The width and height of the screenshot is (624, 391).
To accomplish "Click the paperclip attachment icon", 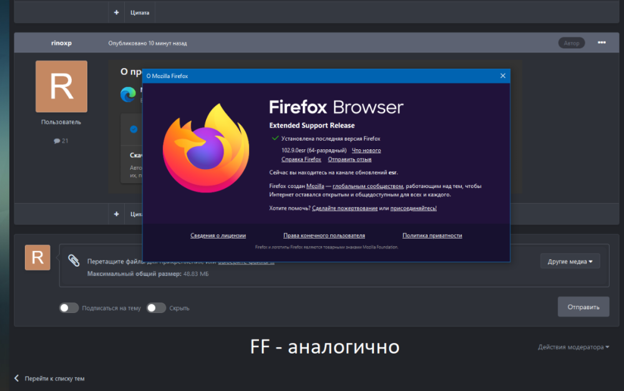I will 74,260.
